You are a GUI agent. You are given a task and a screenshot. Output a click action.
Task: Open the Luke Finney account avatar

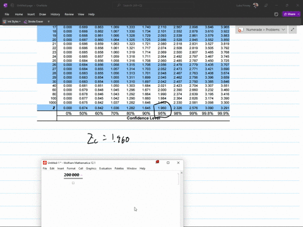[256, 6]
